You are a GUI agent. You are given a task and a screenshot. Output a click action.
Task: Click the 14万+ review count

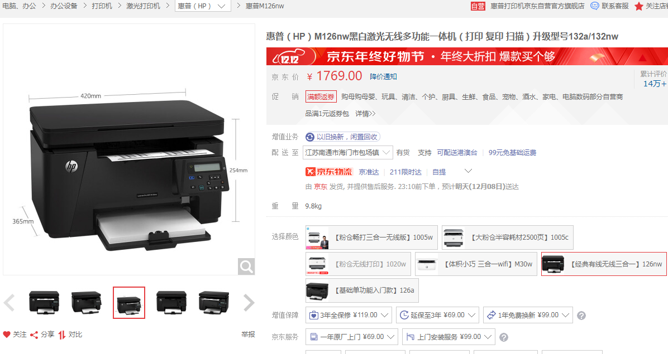[655, 84]
